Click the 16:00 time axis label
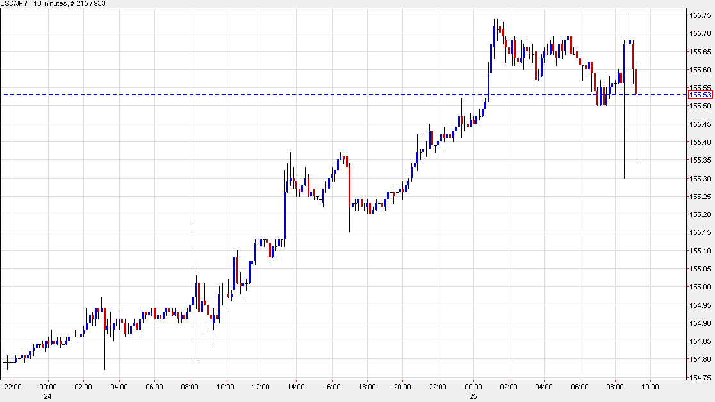Viewport: 715px width, 402px height. click(331, 387)
